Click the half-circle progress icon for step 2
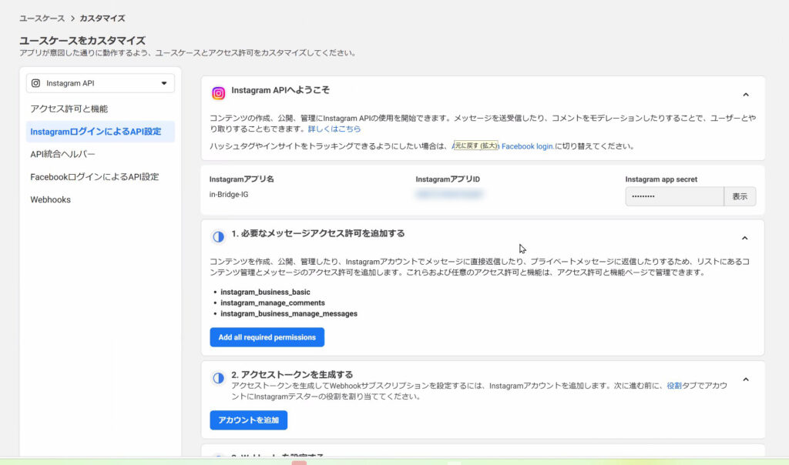The width and height of the screenshot is (789, 465). tap(219, 378)
